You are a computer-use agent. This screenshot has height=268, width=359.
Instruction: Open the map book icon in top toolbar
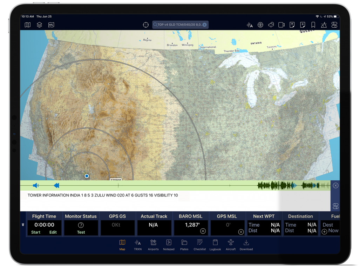click(x=27, y=25)
